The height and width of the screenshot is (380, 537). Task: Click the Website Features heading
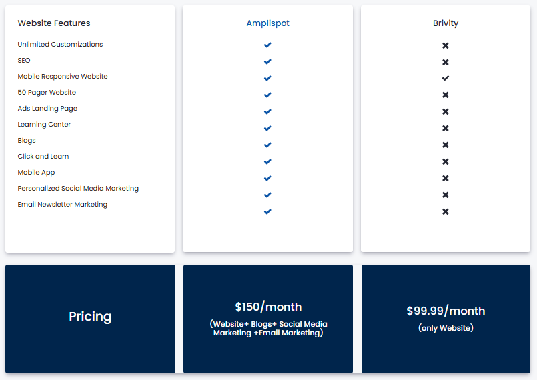[x=54, y=23]
